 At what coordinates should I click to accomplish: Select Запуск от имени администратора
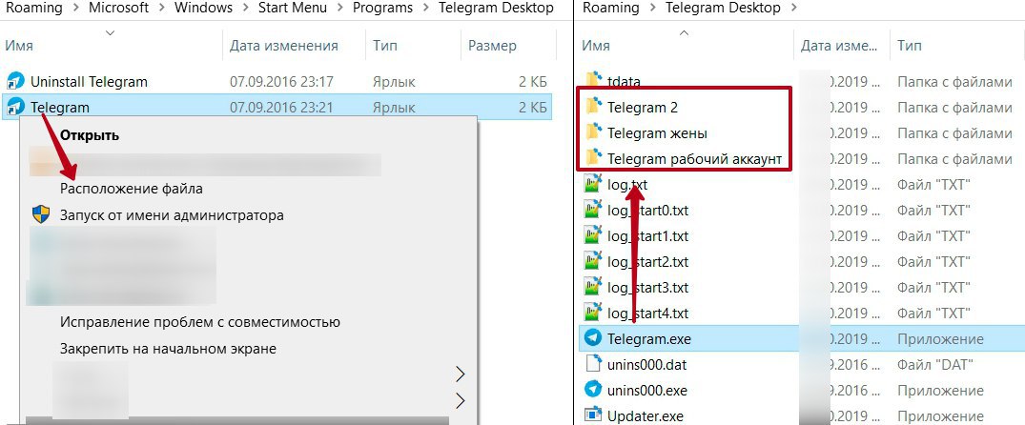(x=172, y=214)
